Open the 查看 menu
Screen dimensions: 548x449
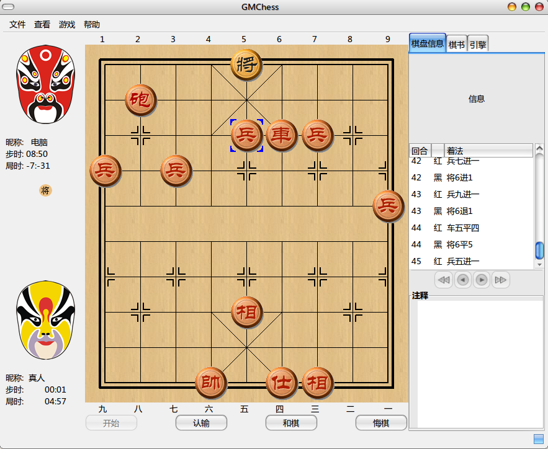(42, 24)
